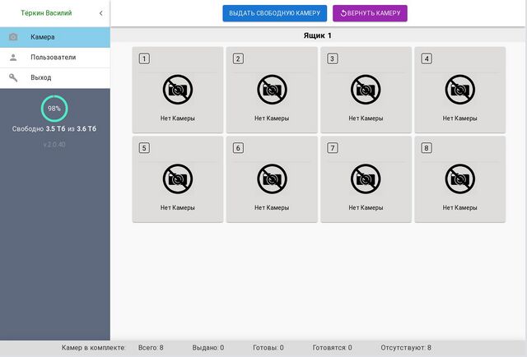Select the Выход menu item

click(41, 77)
